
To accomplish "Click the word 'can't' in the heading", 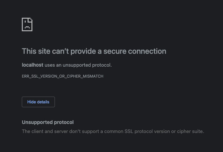I will click(x=60, y=51).
